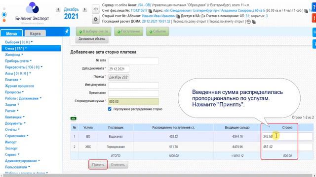Open the red exclamation alert icon
316x177 pixels.
click(x=314, y=18)
